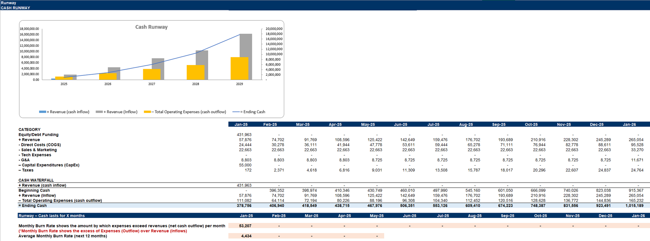Select the Equity/Debt Funding row label
This screenshot has width=650, height=241.
[x=38, y=135]
